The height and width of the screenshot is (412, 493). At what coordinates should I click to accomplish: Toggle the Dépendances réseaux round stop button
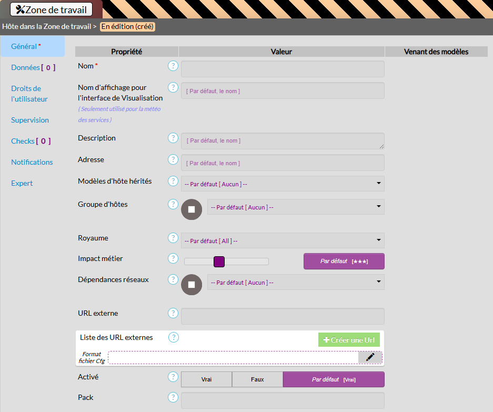(192, 284)
